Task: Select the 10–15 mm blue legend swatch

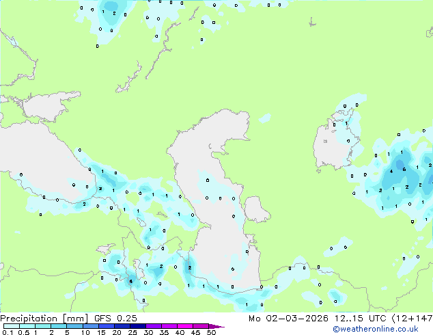Action: point(91,326)
